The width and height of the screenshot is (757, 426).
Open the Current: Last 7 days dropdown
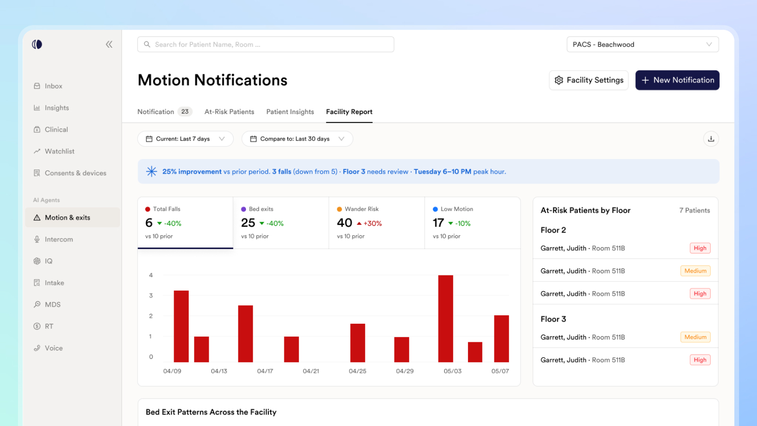(x=185, y=139)
